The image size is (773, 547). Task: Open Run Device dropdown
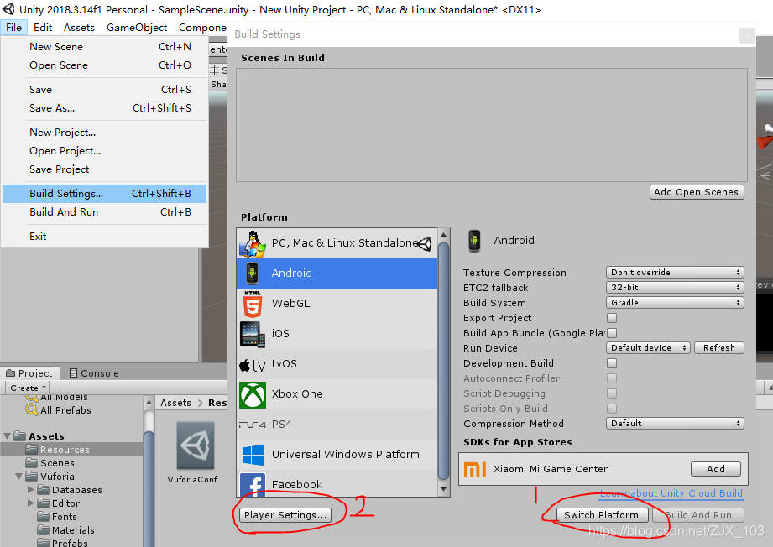point(648,348)
